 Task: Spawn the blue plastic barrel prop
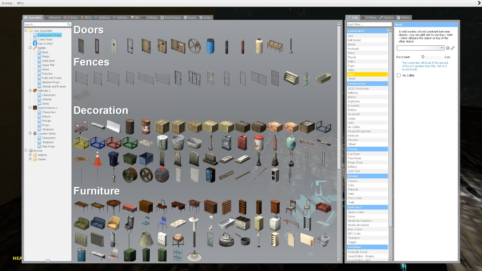click(x=210, y=46)
